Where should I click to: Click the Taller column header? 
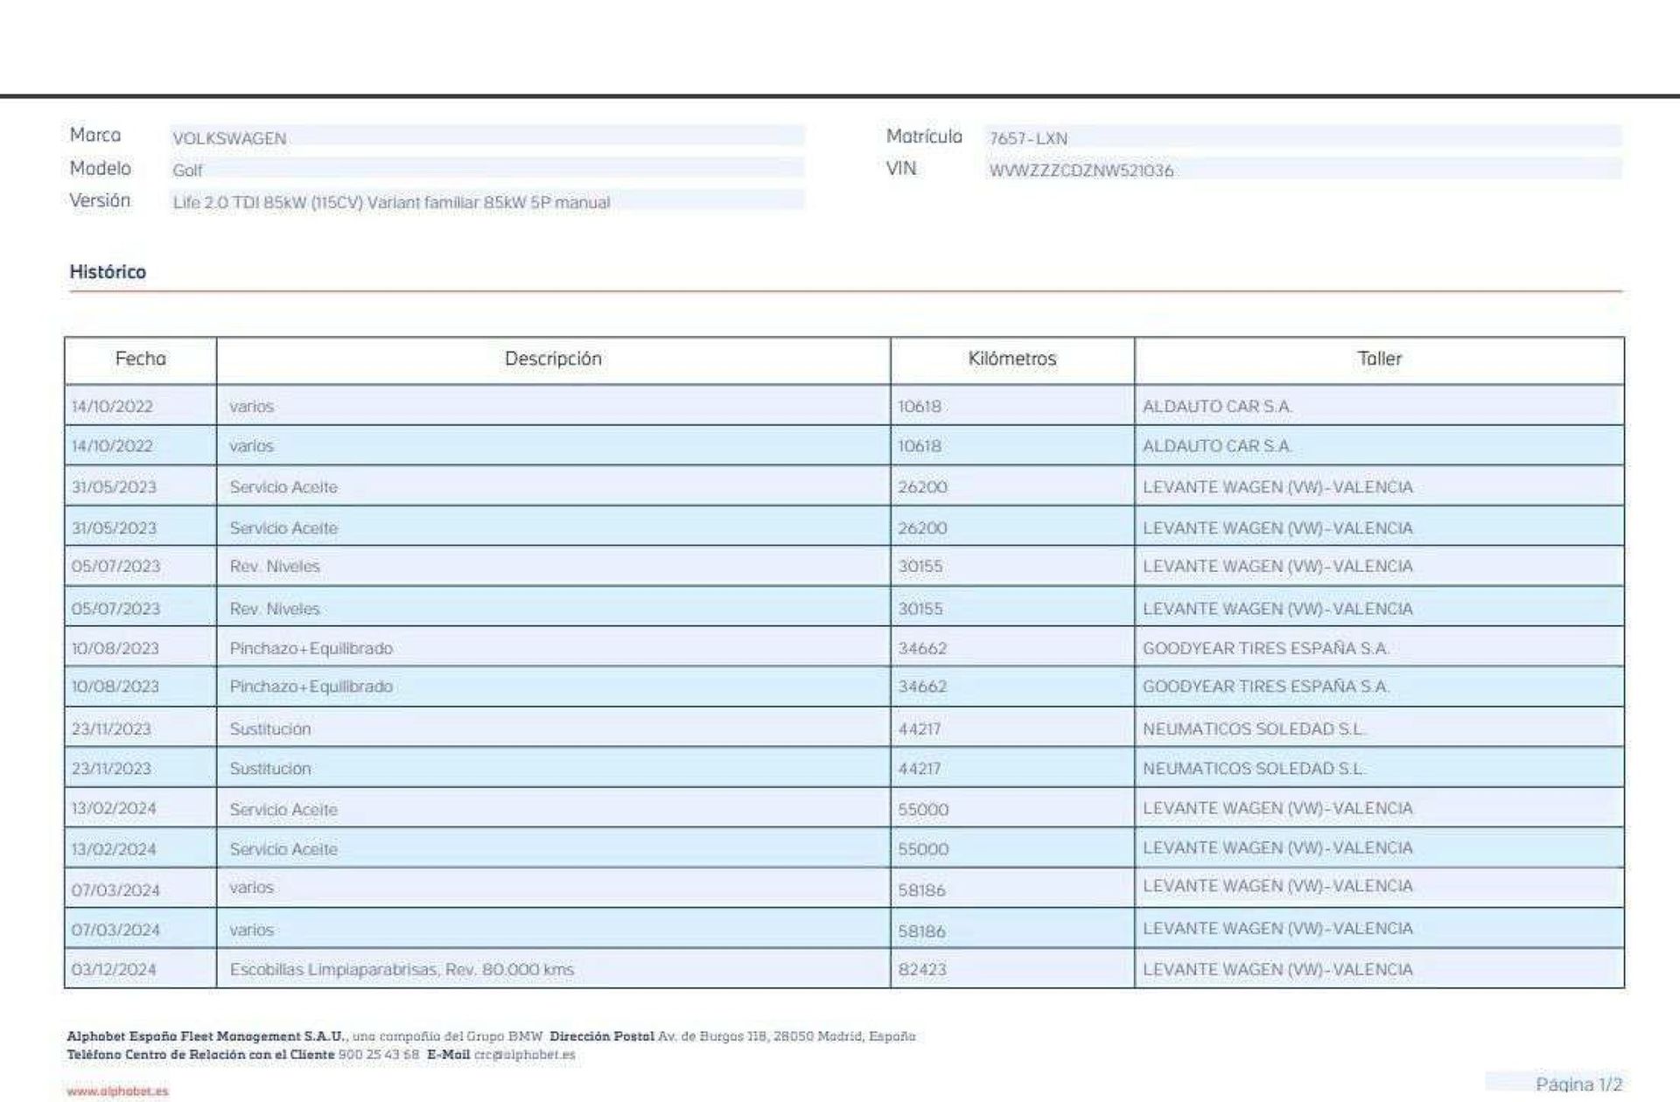(x=1380, y=359)
